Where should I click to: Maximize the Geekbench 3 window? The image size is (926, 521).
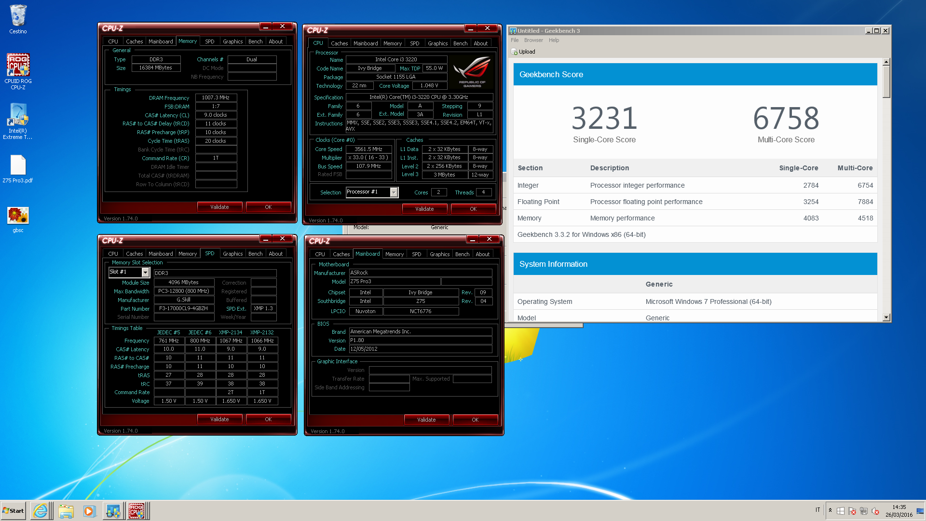click(x=877, y=31)
